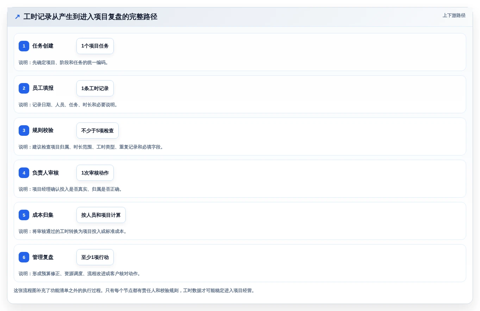Click description 项目经理确认投入是否真实
The image size is (480, 311).
point(71,189)
